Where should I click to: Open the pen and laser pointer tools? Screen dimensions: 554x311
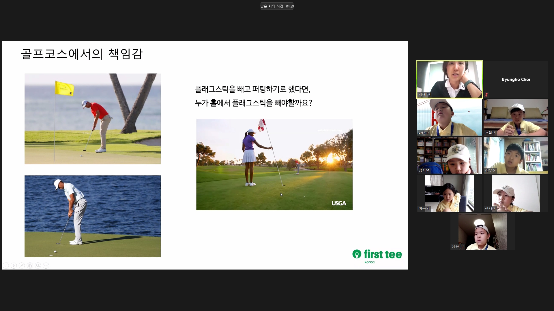[22, 266]
